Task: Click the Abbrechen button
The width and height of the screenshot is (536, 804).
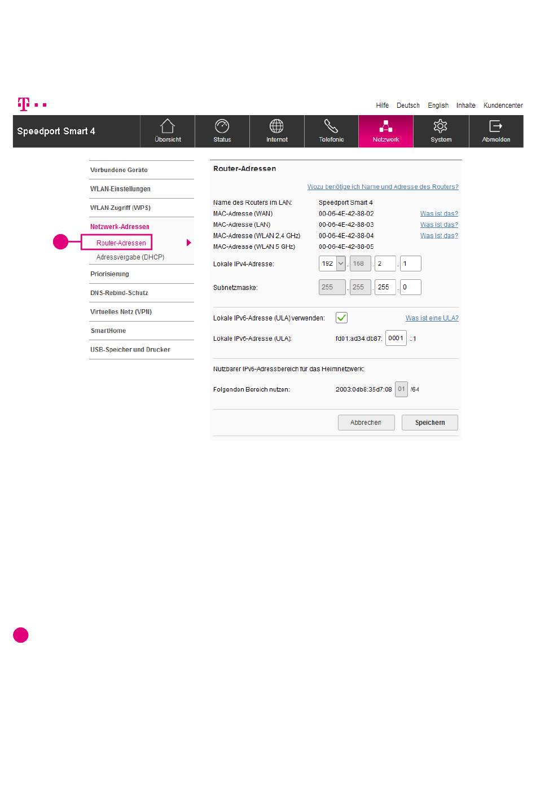Action: coord(366,423)
